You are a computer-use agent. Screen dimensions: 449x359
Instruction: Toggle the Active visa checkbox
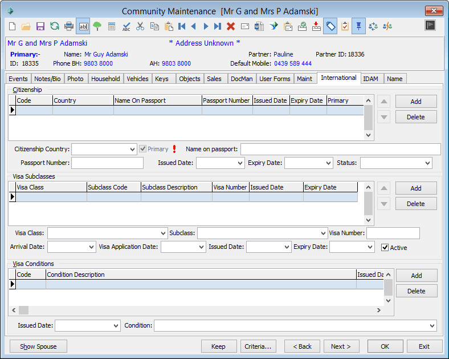pyautogui.click(x=385, y=248)
